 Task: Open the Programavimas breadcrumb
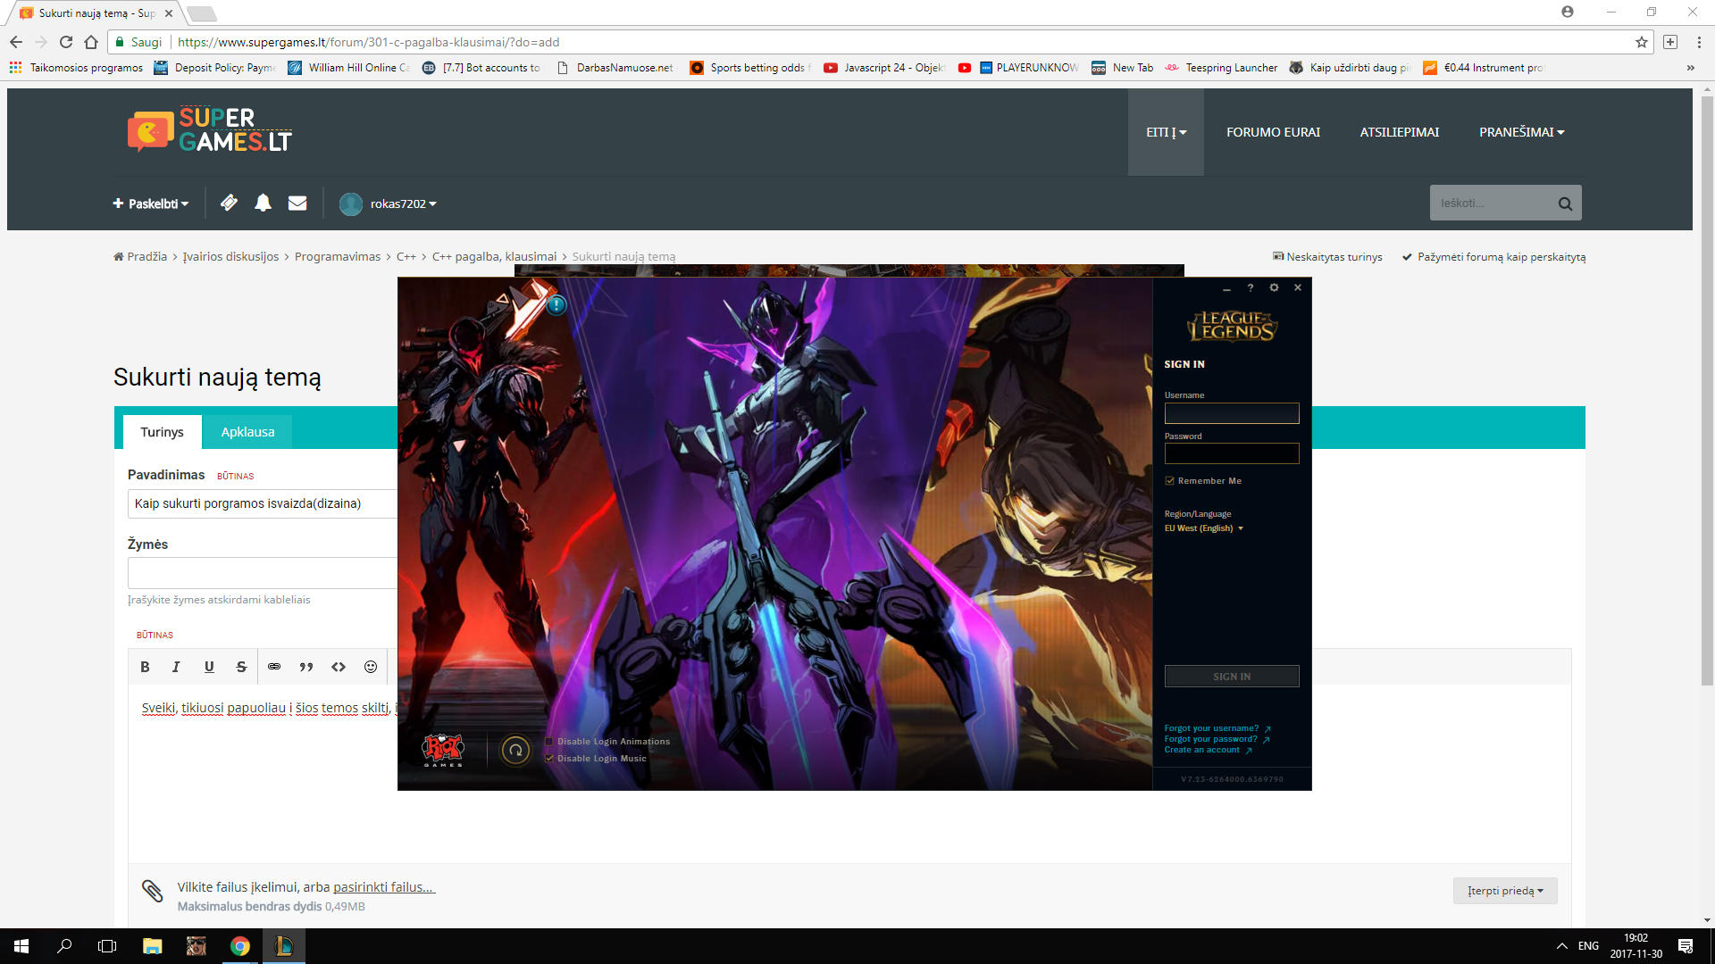pos(338,257)
